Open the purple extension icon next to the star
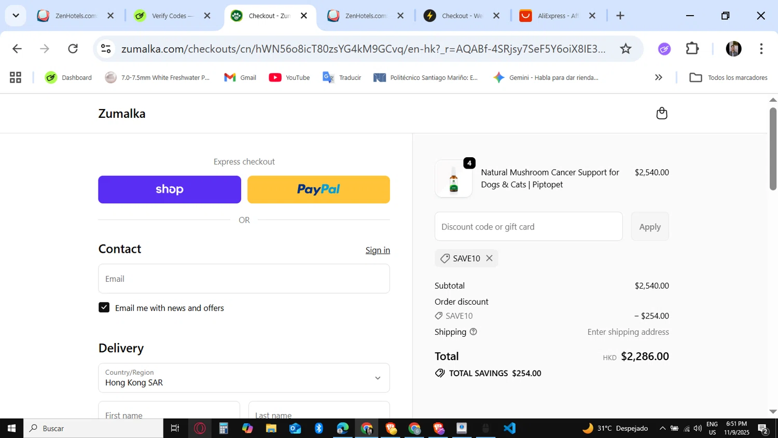778x438 pixels. (x=664, y=49)
